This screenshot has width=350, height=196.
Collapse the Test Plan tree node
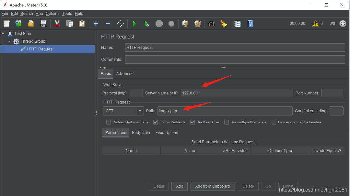click(3, 34)
